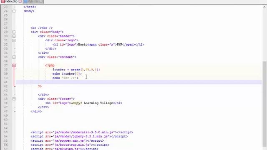Click the index.php tab file icon
The image size is (267, 150).
(3, 2)
